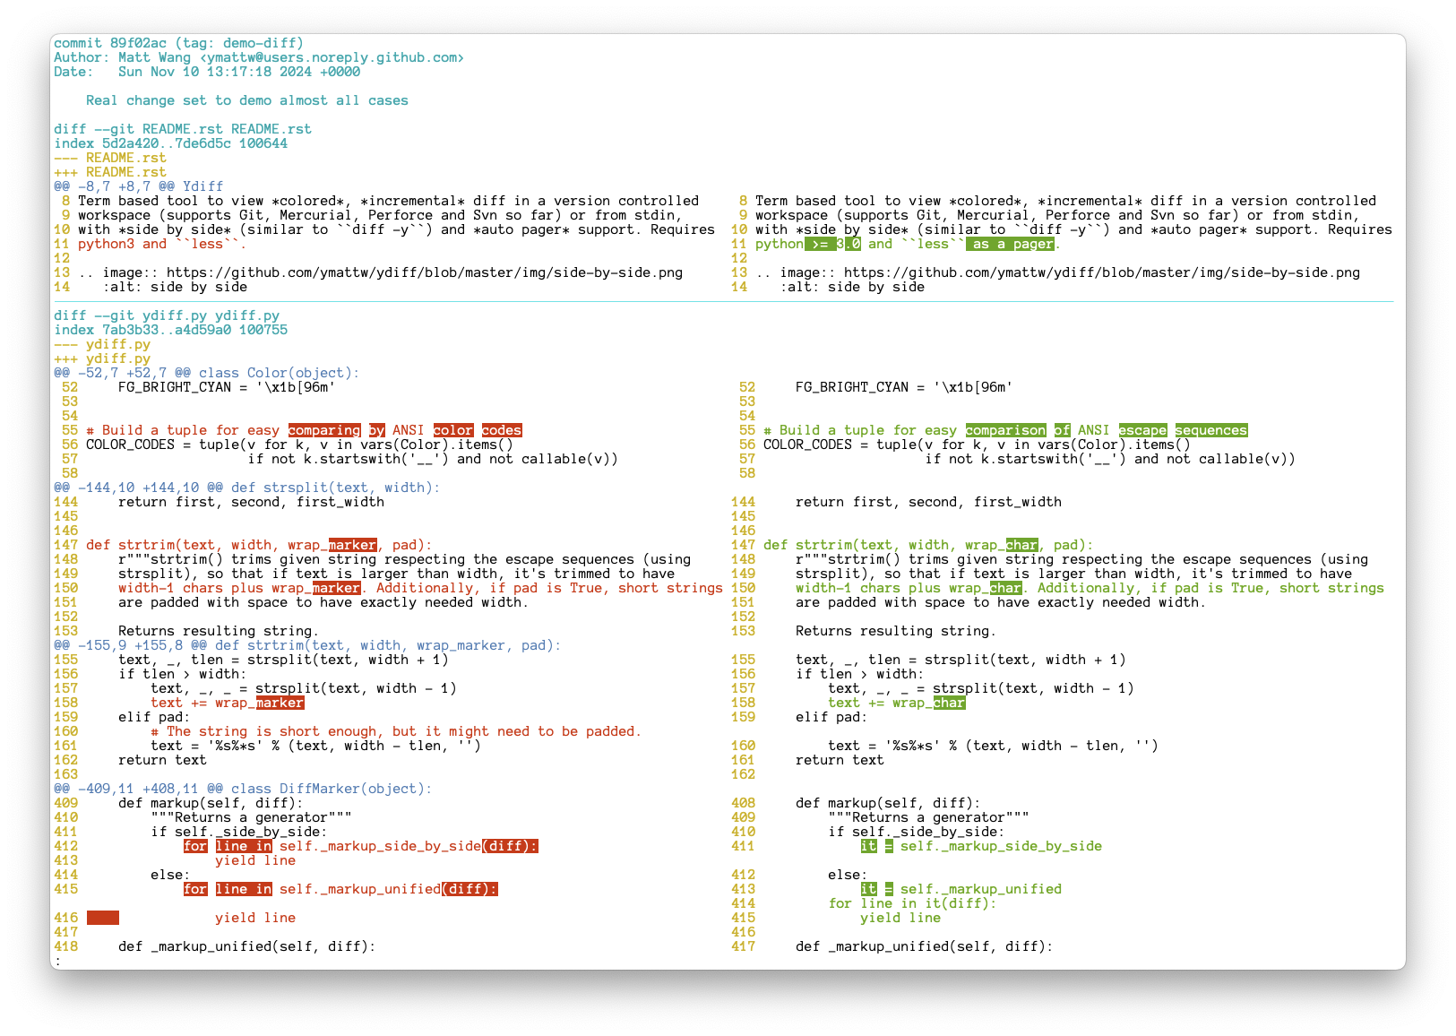The width and height of the screenshot is (1456, 1036).
Task: Click the index line '5d2a420..7de6d5c 100644'
Action: 194,143
